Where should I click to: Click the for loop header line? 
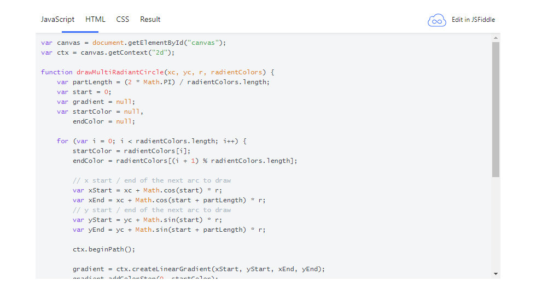(152, 141)
